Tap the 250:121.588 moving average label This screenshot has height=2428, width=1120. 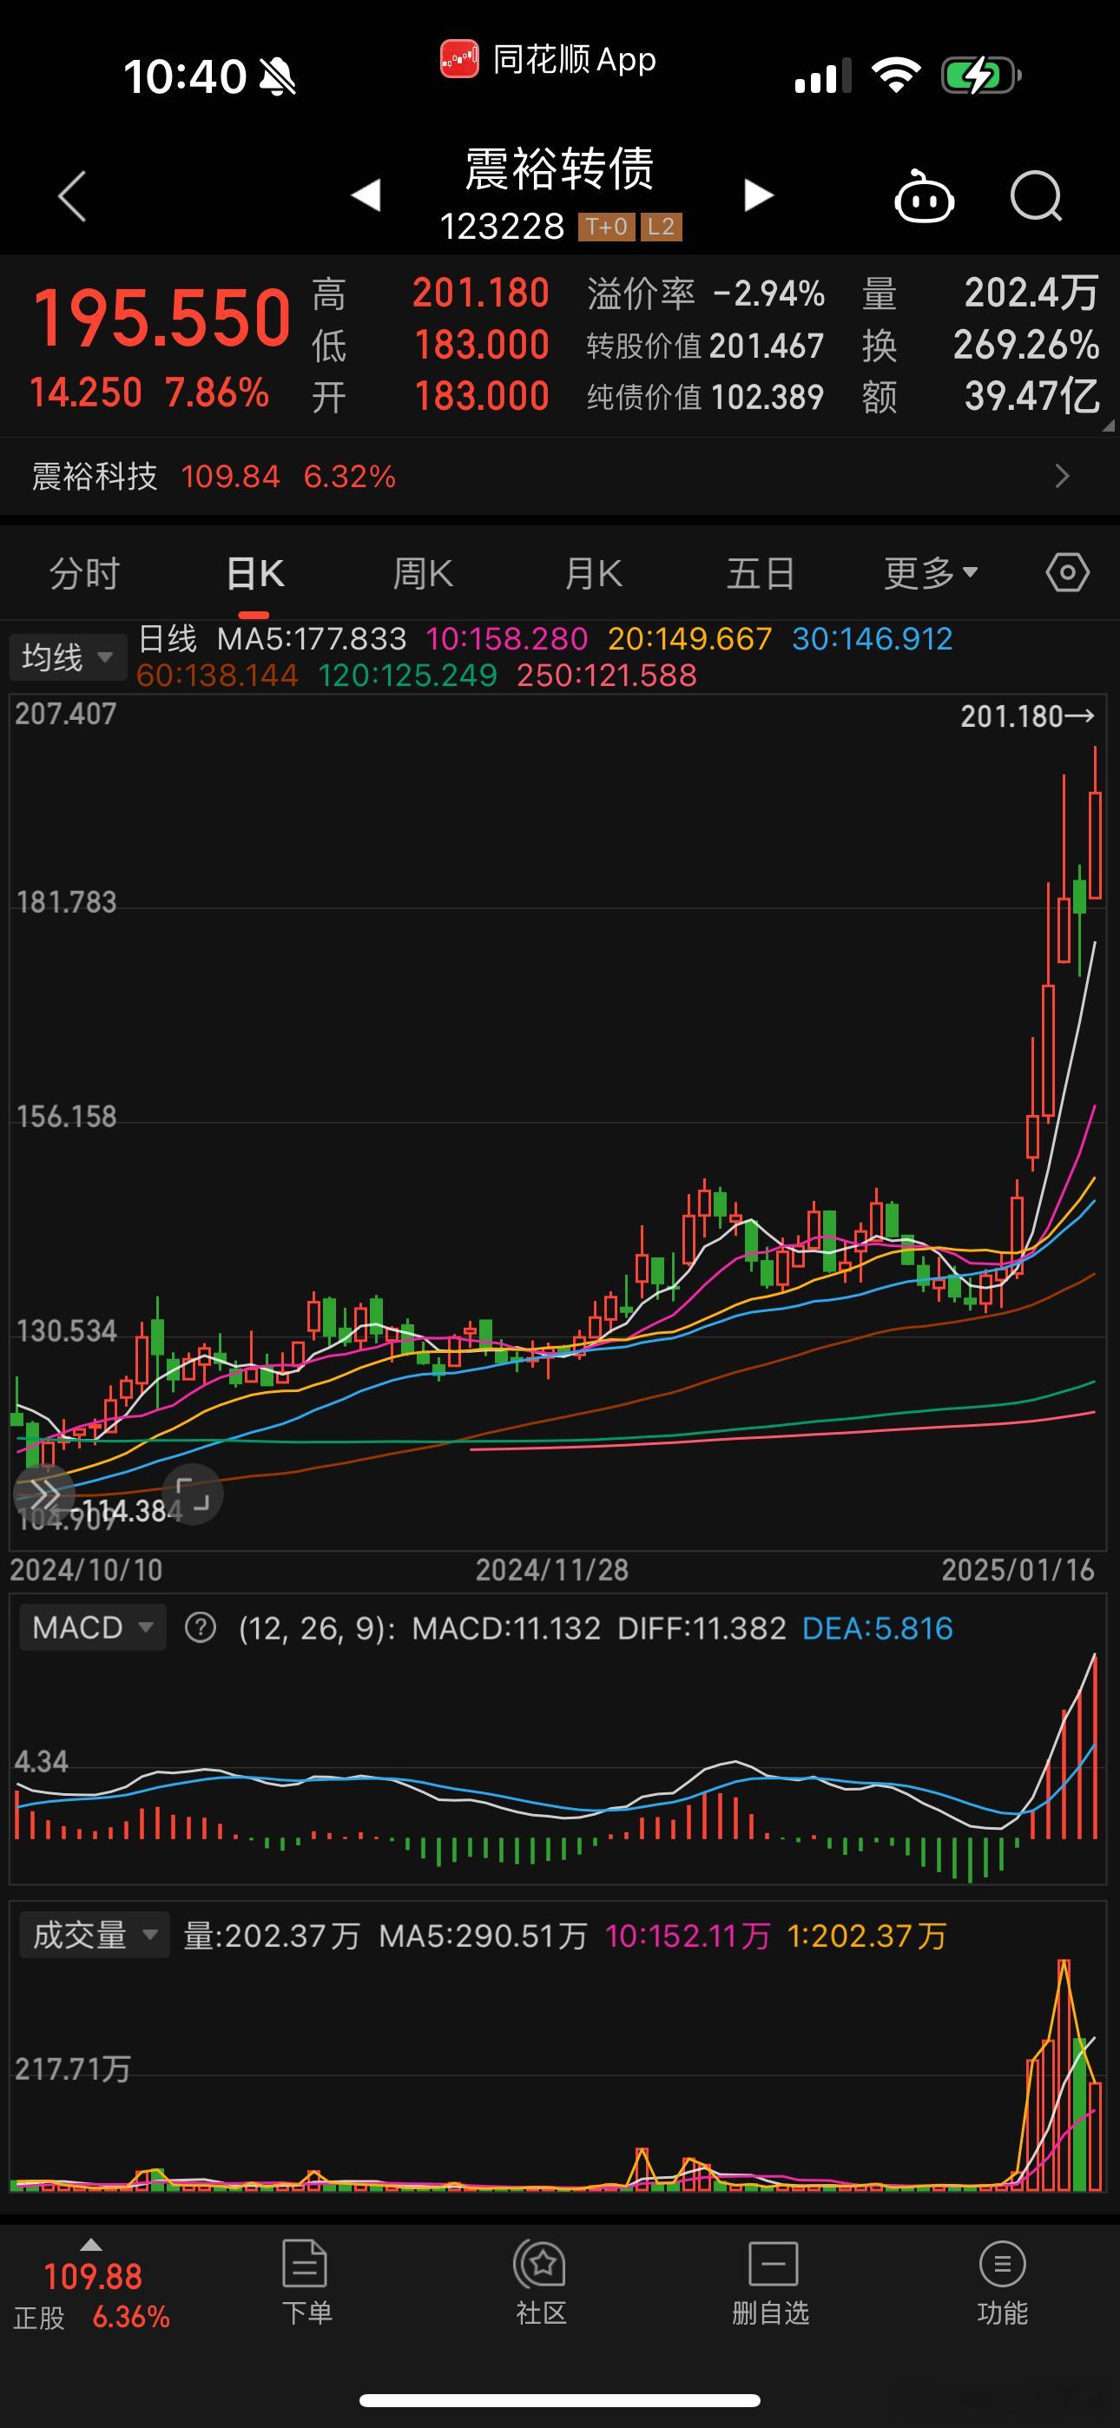click(x=607, y=676)
